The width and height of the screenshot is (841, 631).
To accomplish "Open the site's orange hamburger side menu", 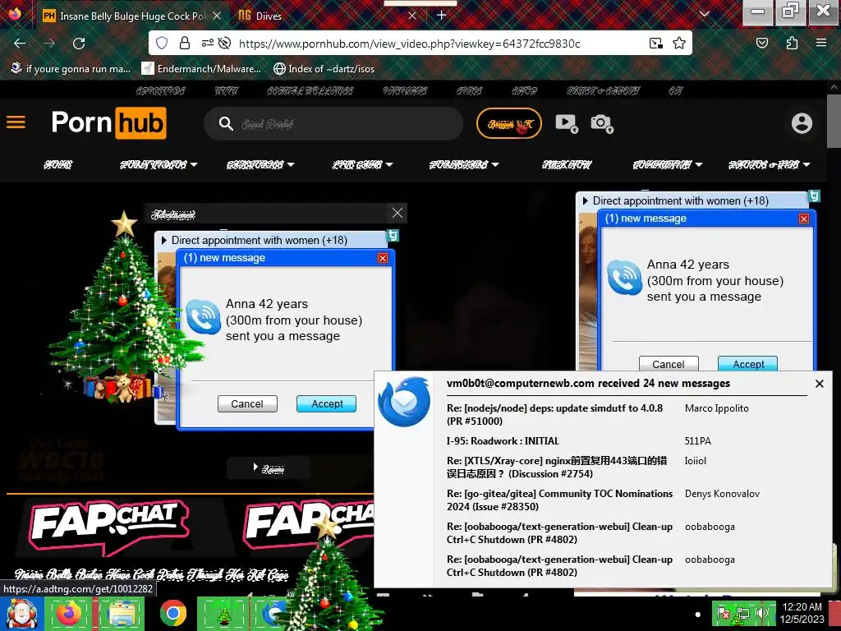I will [16, 122].
